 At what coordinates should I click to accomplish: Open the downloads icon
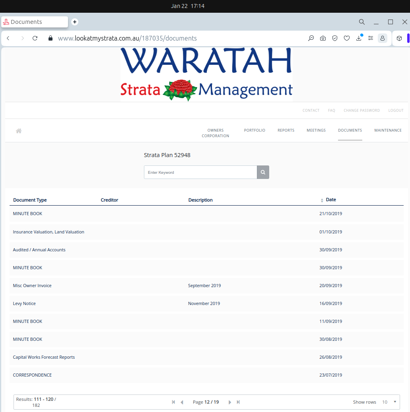click(x=359, y=38)
